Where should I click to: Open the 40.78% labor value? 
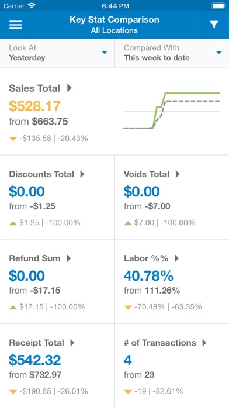pos(148,275)
